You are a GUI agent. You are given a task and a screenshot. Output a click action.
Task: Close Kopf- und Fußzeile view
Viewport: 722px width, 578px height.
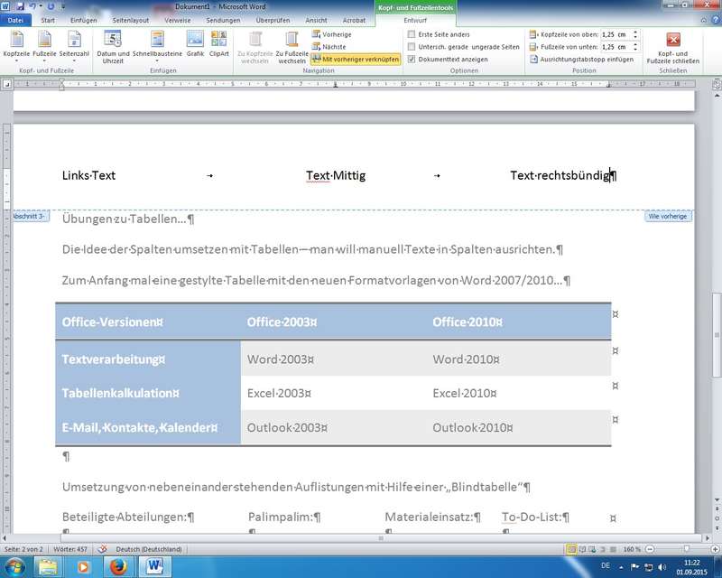pyautogui.click(x=672, y=46)
